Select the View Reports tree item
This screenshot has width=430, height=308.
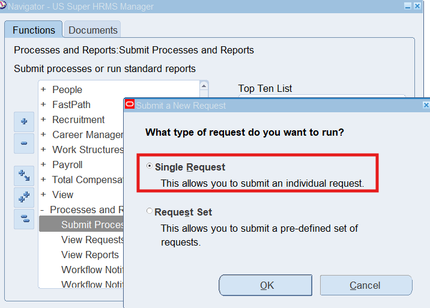(90, 255)
